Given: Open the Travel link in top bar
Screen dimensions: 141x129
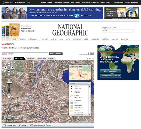Looking at the screenshot, I should tap(102, 2).
